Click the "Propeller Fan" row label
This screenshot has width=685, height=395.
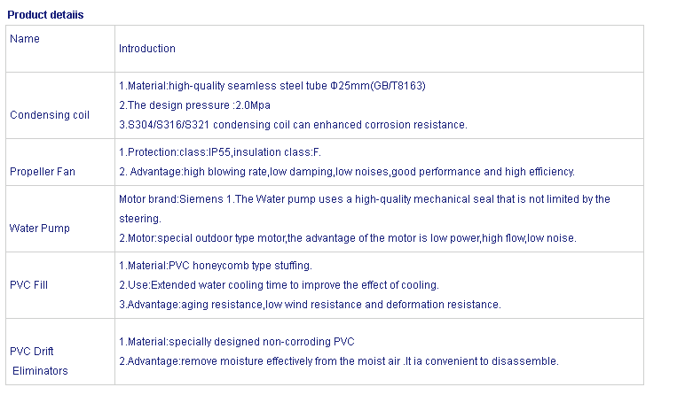click(41, 172)
